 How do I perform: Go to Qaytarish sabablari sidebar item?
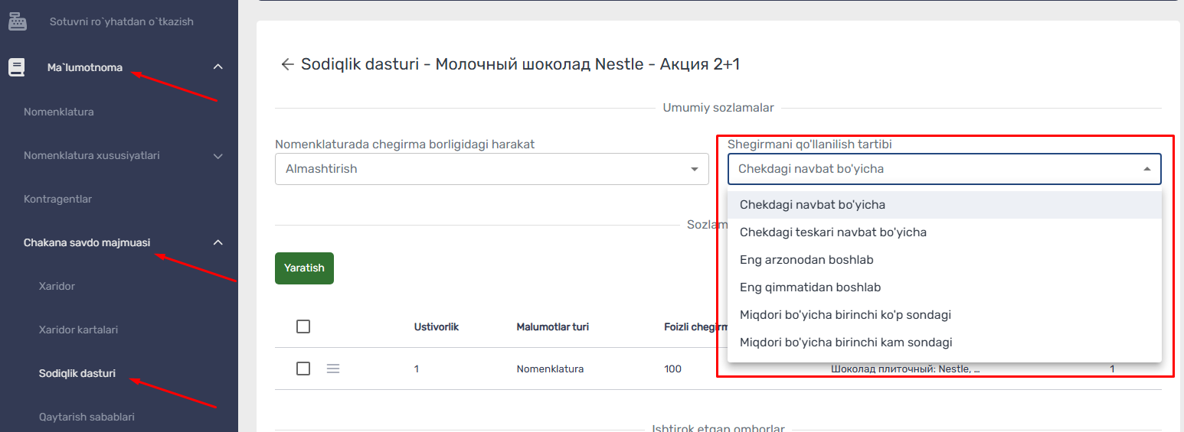coord(87,417)
